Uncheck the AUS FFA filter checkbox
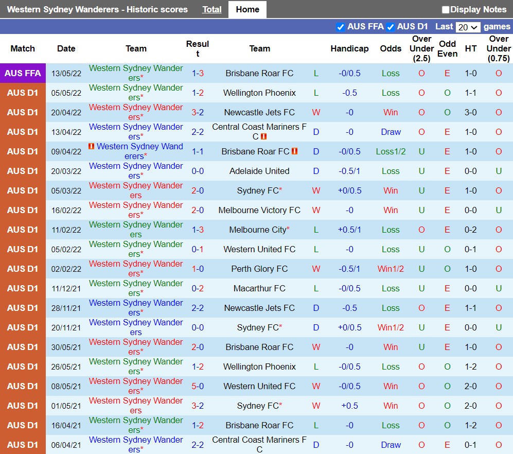513x454 pixels. (340, 27)
